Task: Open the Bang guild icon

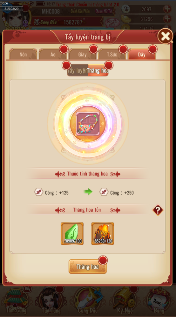Action: point(159,301)
